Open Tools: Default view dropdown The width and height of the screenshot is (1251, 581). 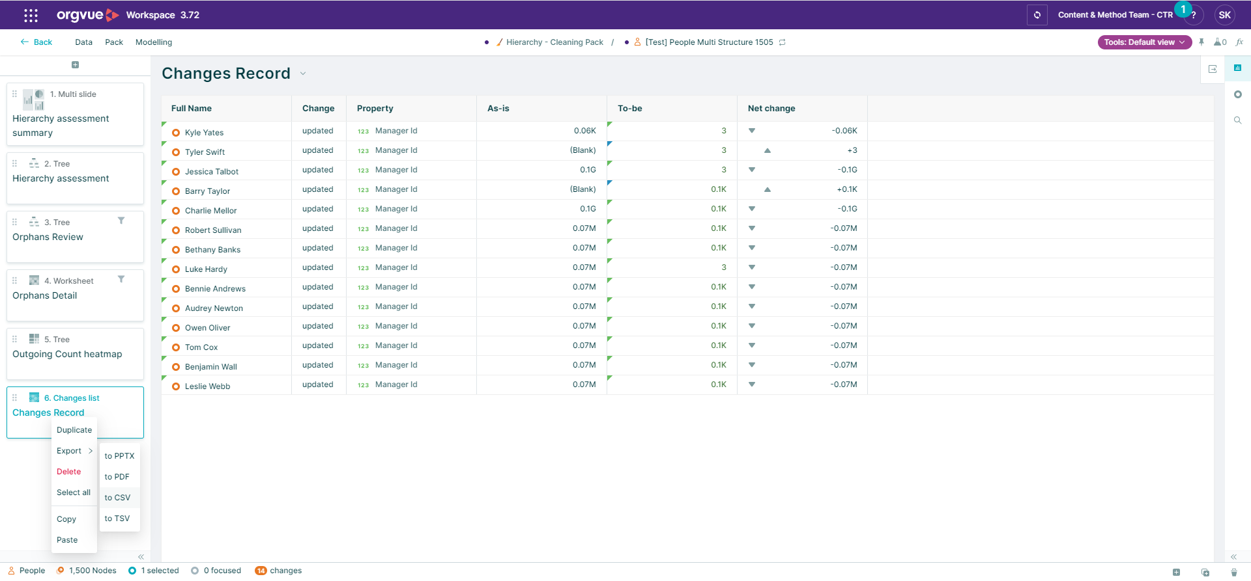(x=1144, y=42)
